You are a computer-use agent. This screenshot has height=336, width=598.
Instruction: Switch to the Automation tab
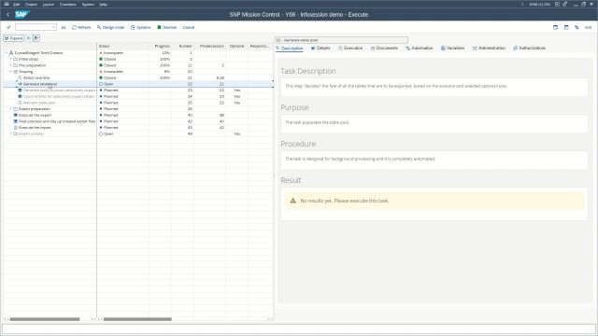[420, 48]
